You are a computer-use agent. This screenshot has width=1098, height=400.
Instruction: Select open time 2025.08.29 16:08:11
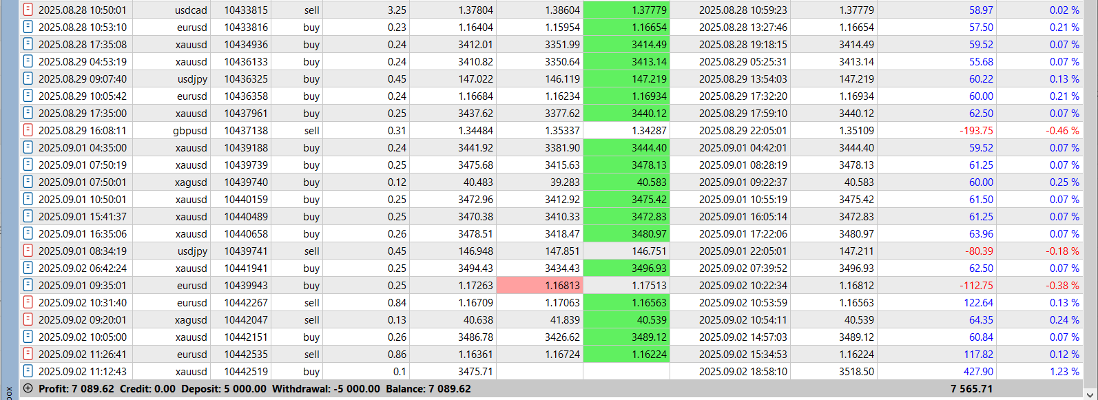click(83, 131)
